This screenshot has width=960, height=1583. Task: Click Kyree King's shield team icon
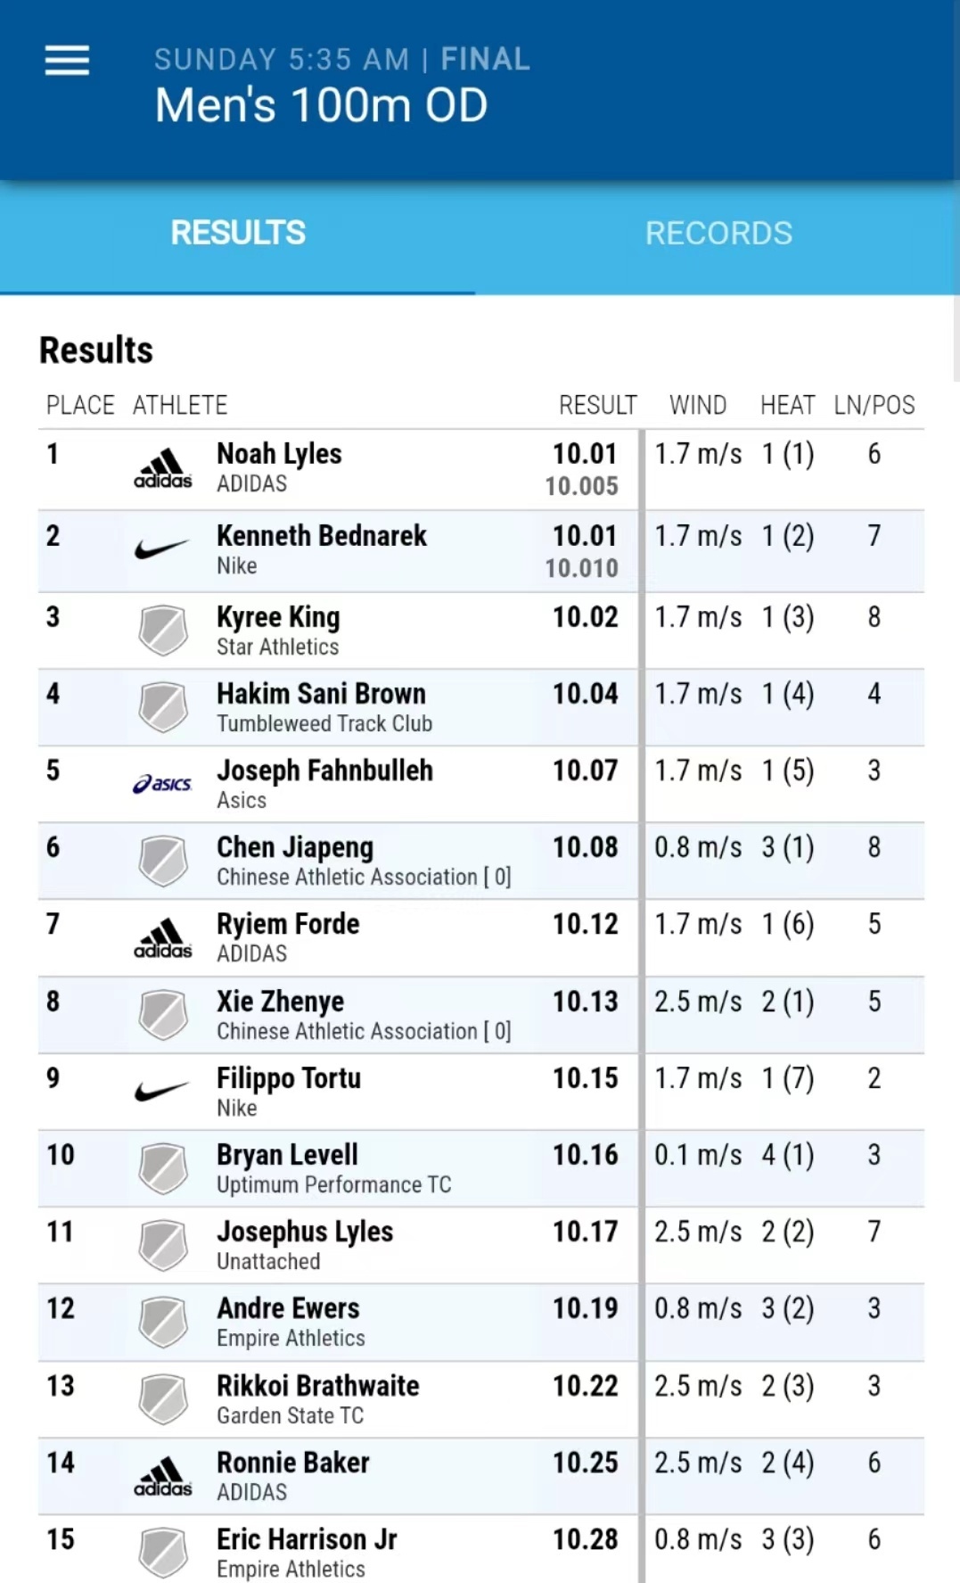coord(163,631)
